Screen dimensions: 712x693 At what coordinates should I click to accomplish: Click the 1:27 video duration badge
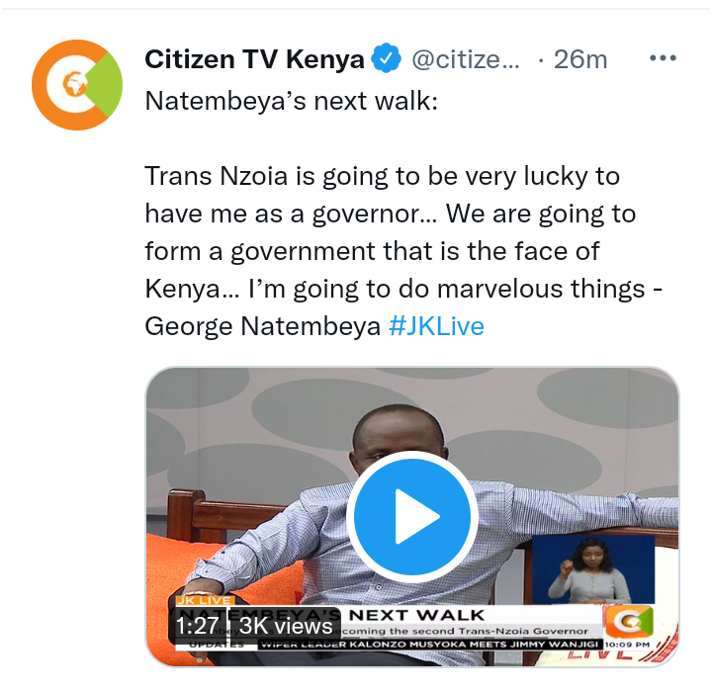[x=197, y=626]
